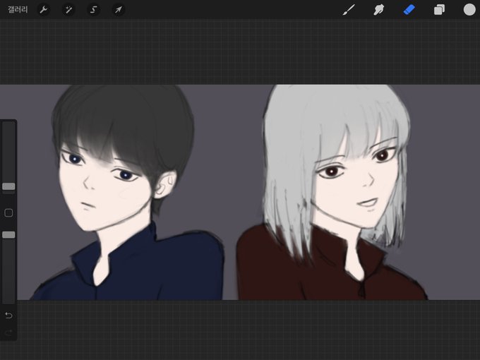Screen dimensions: 480x360
Task: Activate the Selection S tool
Action: [x=93, y=10]
